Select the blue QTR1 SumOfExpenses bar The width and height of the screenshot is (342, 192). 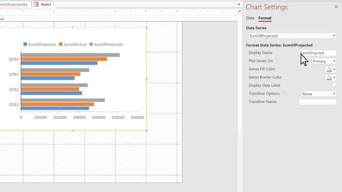click(55, 108)
